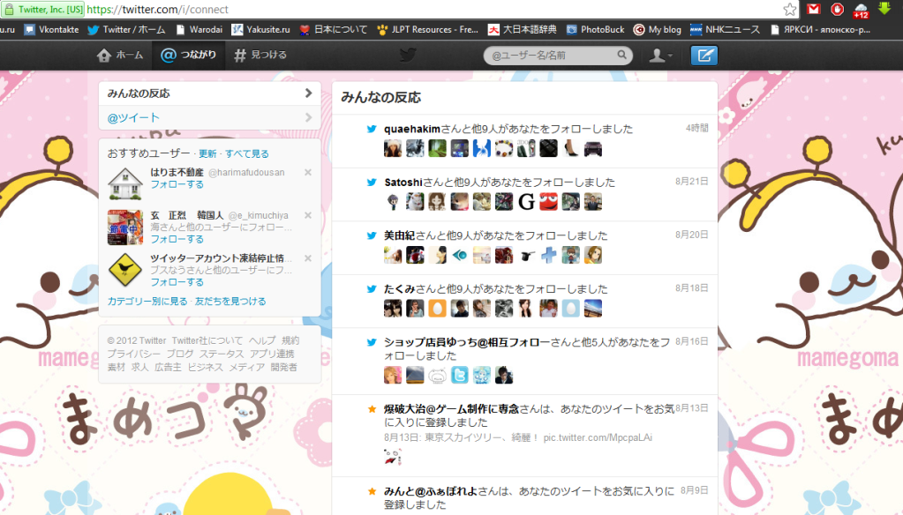Click the green download arrow extension

[884, 8]
